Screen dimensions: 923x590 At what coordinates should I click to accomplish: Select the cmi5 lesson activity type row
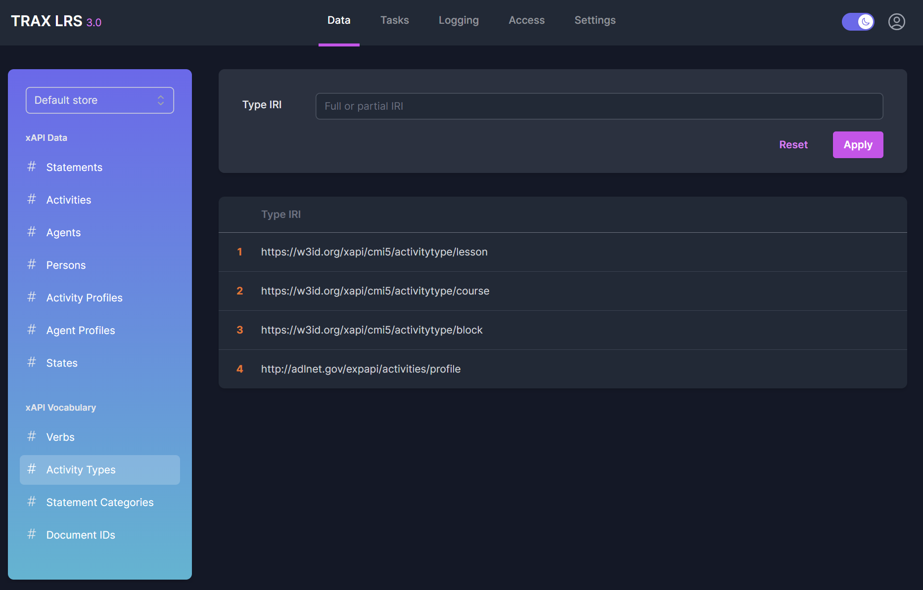click(374, 252)
